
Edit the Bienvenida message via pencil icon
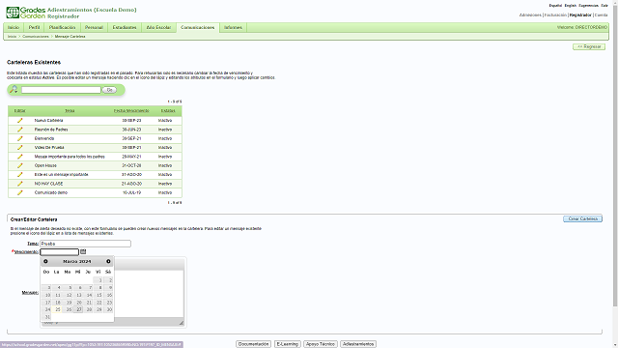click(19, 138)
